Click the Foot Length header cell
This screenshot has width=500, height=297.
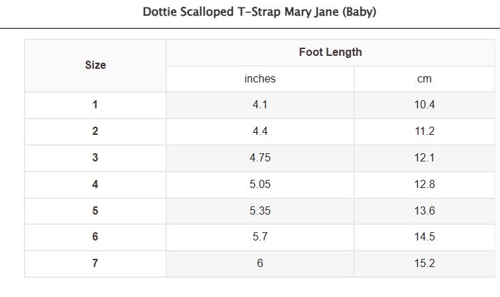pos(330,52)
